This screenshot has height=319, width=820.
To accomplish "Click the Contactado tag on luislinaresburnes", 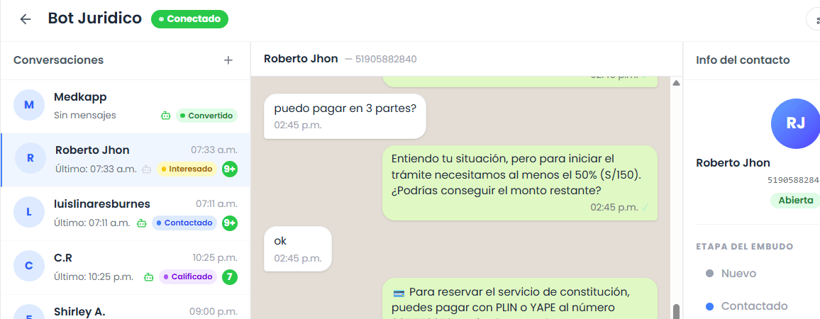I will coord(184,223).
